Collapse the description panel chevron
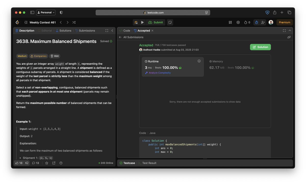 coord(112,30)
